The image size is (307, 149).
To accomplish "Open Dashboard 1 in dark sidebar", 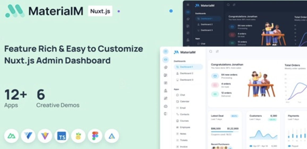I will pyautogui.click(x=208, y=19).
